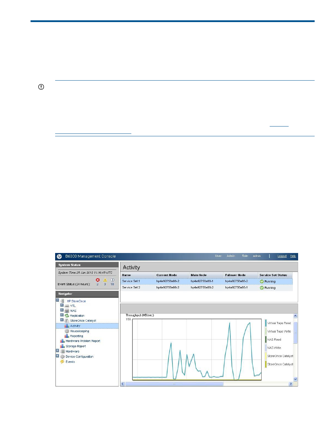This screenshot has width=335, height=445.
Task: Click Service Set 1 green Running icon
Action: click(262, 281)
